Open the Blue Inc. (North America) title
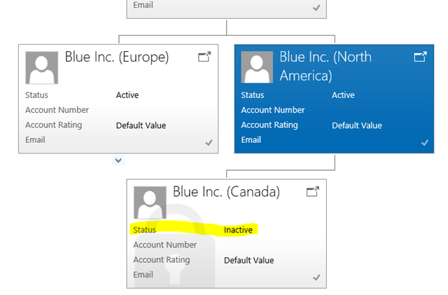Screen dimensions: 448x295 point(325,65)
